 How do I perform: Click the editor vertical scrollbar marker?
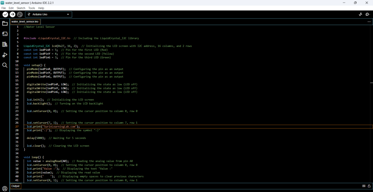pos(372,82)
